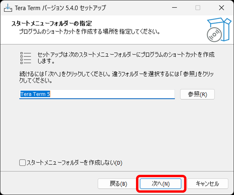Click the 続けるには「次へ」をクリック instruction text
The height and width of the screenshot is (195, 234).
click(116, 77)
